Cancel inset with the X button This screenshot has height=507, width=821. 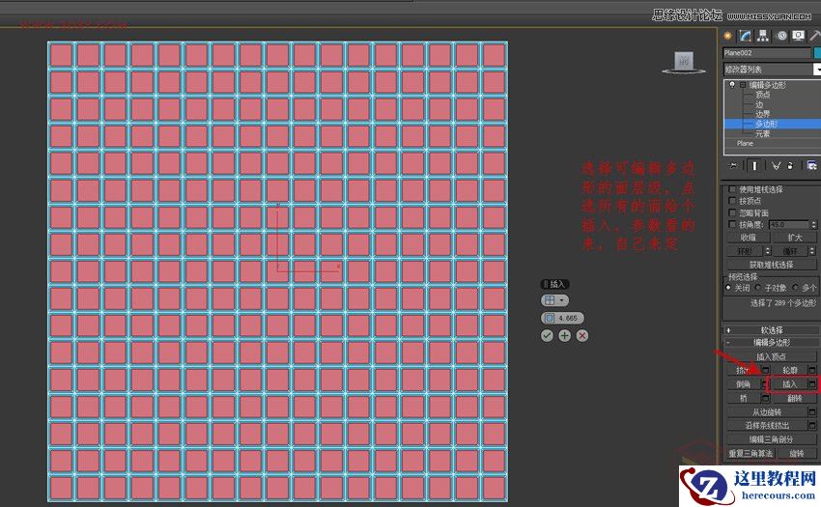582,336
